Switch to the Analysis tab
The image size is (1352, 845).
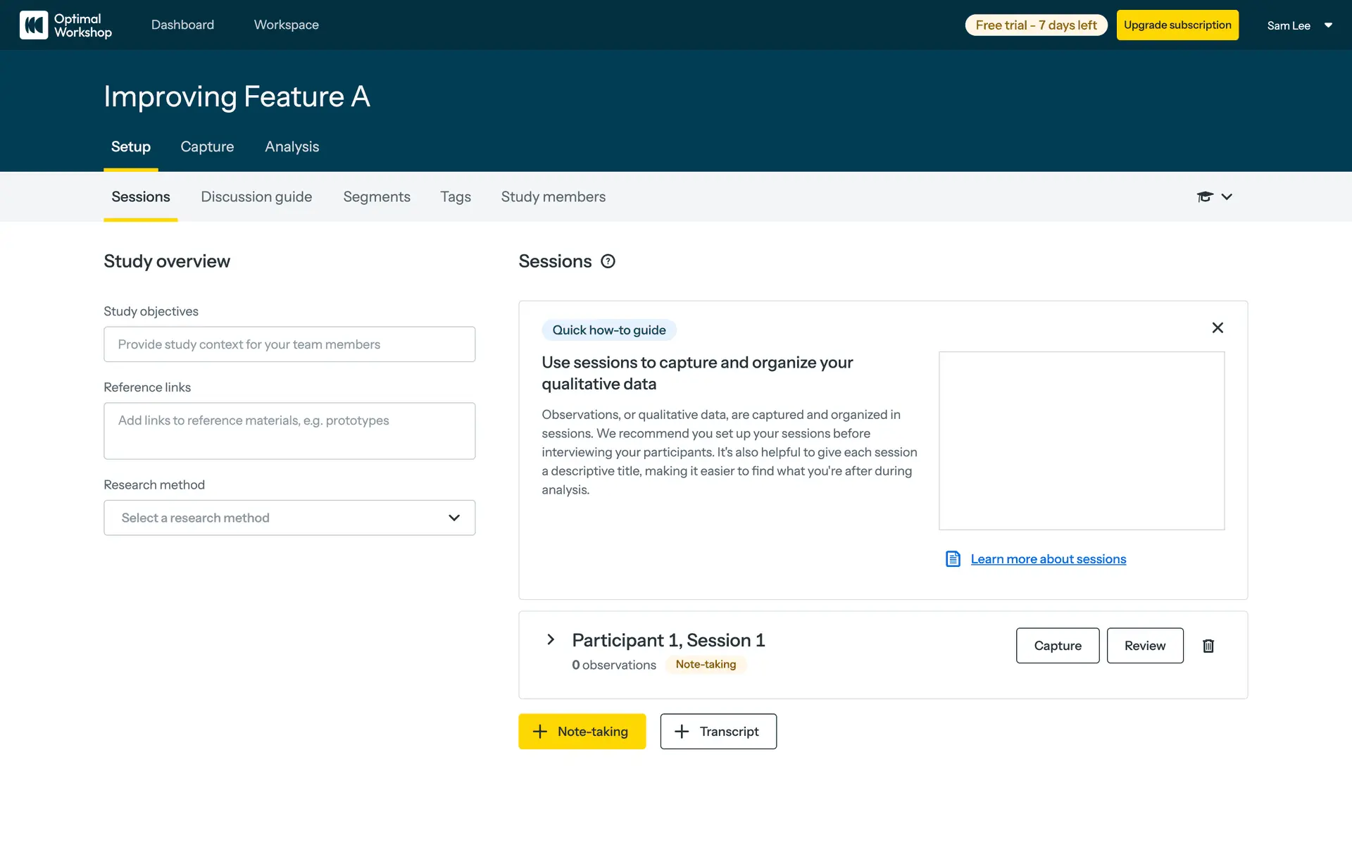(x=292, y=146)
